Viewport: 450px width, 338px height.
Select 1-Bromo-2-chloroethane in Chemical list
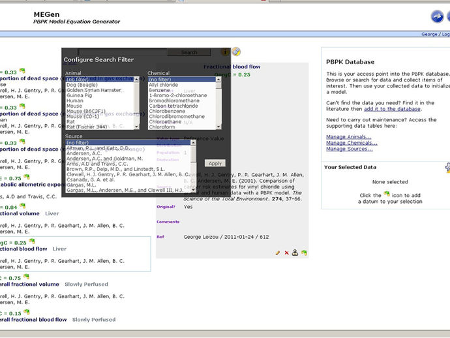tap(182, 95)
